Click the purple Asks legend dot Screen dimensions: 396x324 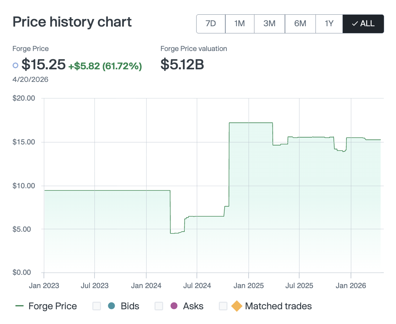(x=174, y=306)
